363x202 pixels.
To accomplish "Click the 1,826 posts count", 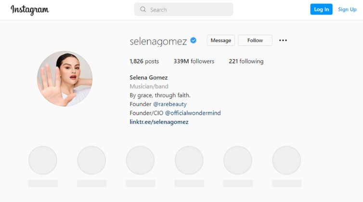I will tap(144, 61).
